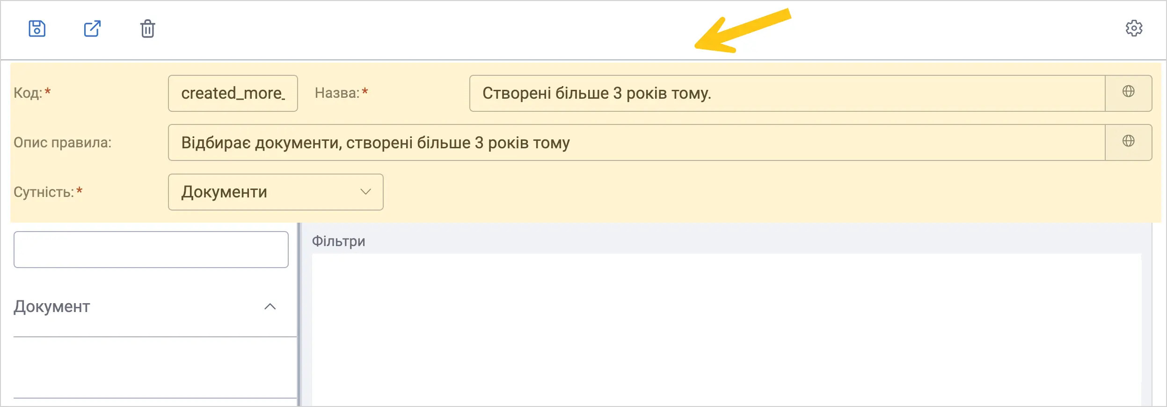This screenshot has height=407, width=1167.
Task: Click the Опис правила label
Action: (x=62, y=143)
